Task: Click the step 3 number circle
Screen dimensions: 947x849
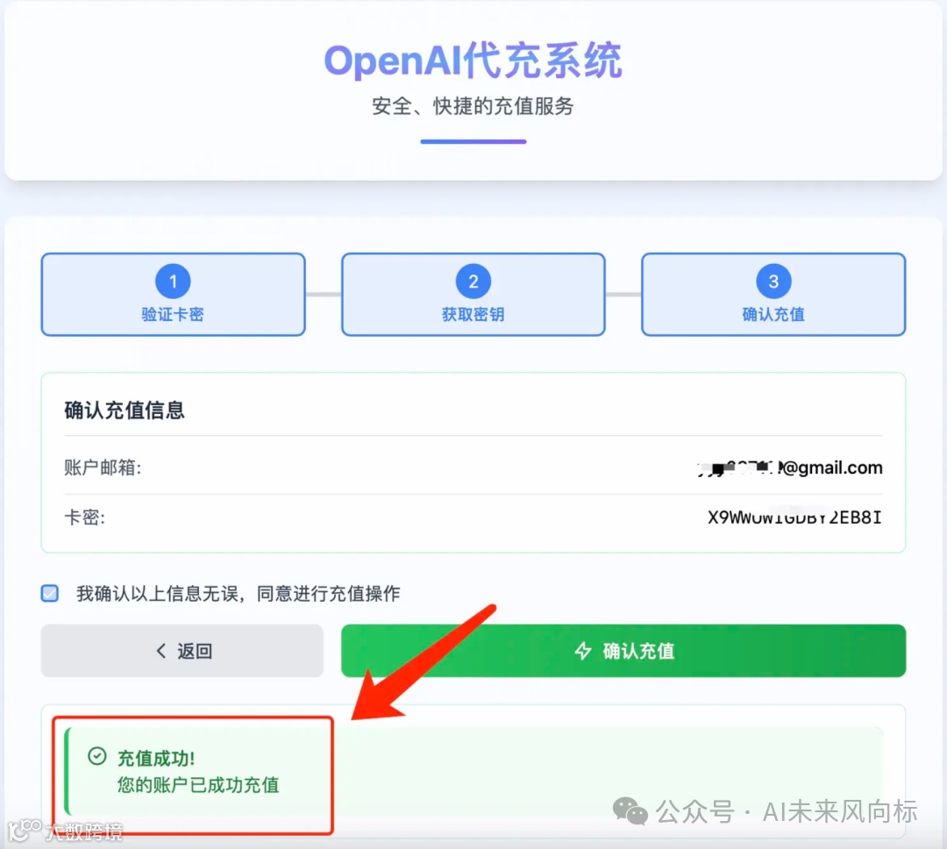Action: point(773,281)
